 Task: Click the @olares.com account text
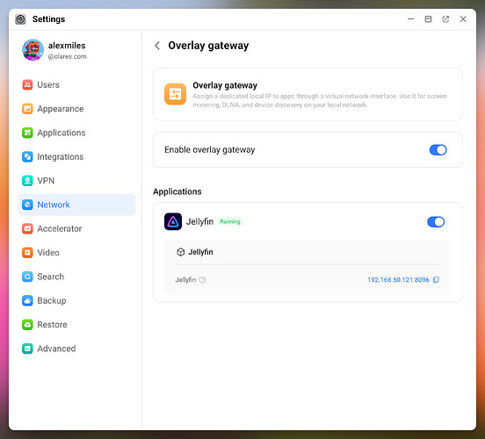pyautogui.click(x=67, y=56)
